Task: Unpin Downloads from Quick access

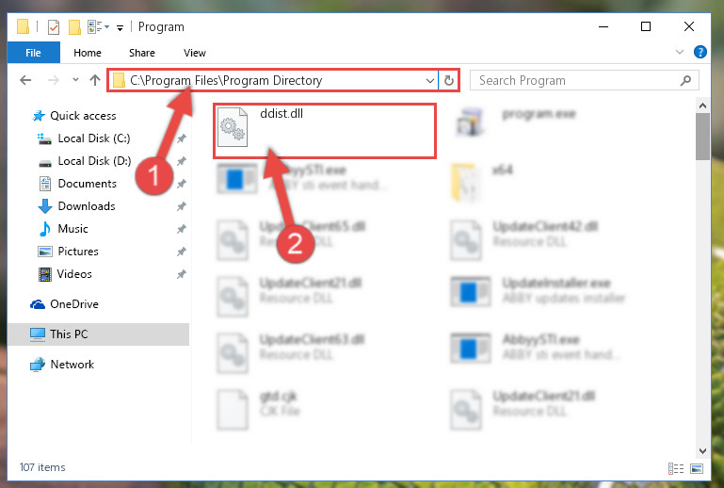Action: (181, 206)
